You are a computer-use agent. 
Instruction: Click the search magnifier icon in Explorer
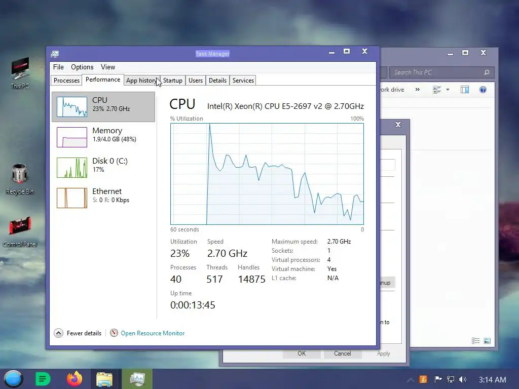click(487, 72)
